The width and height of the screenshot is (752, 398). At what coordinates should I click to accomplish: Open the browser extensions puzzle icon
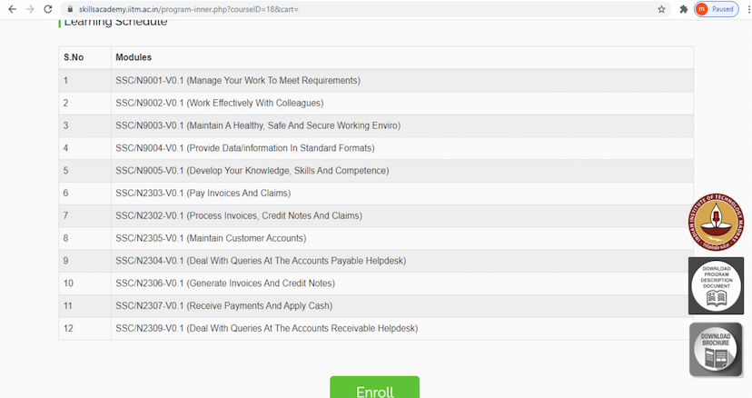(x=683, y=9)
